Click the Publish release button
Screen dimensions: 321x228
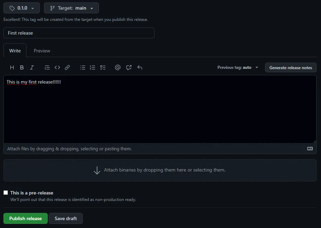26,218
